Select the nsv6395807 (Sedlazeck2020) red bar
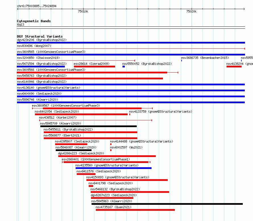The image size is (253, 221). tap(71, 144)
